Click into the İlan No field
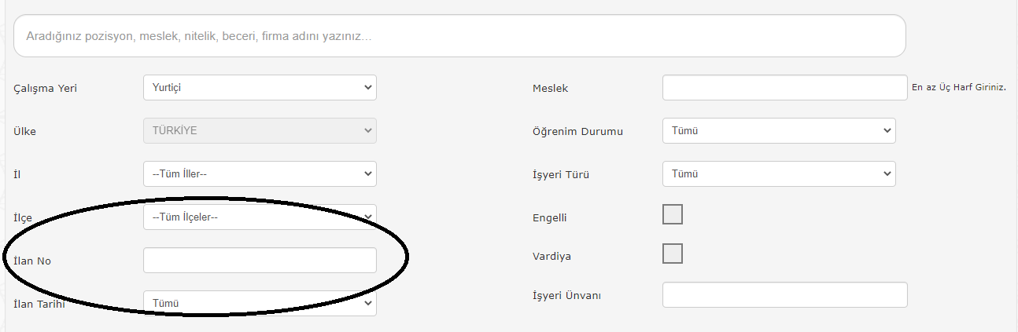1018x332 pixels. click(x=260, y=261)
